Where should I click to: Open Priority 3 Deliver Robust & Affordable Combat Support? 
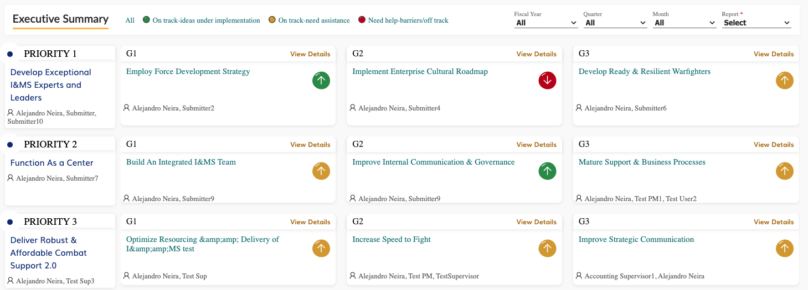pos(49,253)
